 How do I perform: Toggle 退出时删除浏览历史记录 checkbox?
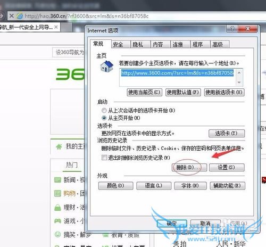pyautogui.click(x=104, y=158)
